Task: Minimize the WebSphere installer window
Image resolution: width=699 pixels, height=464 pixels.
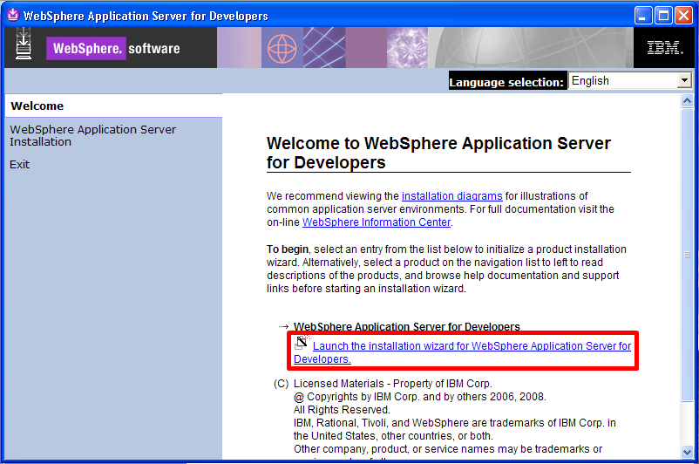Action: [643, 16]
